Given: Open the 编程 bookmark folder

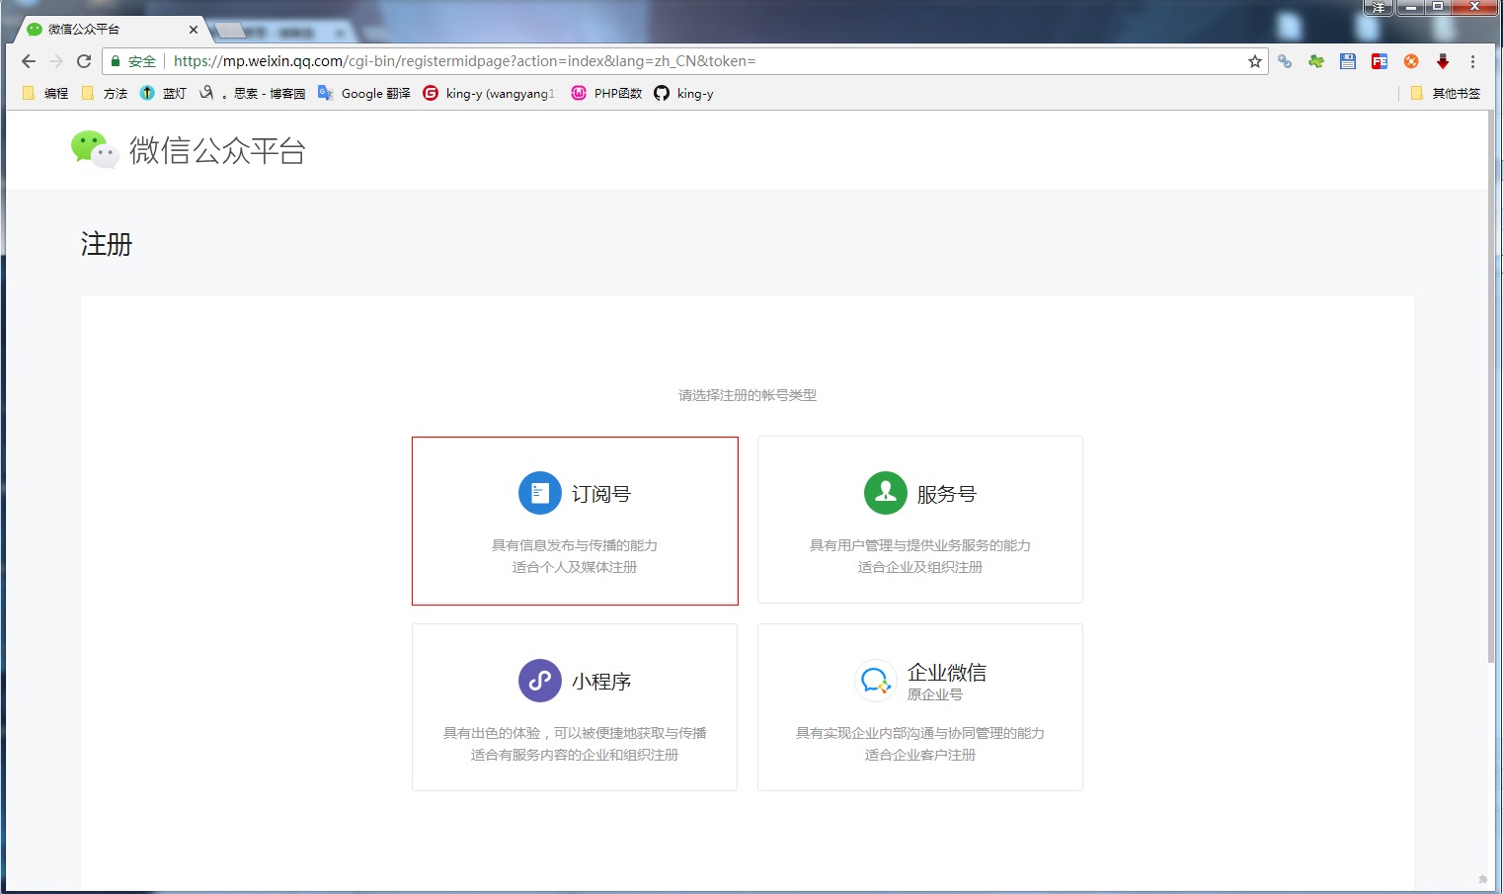Looking at the screenshot, I should 45,93.
